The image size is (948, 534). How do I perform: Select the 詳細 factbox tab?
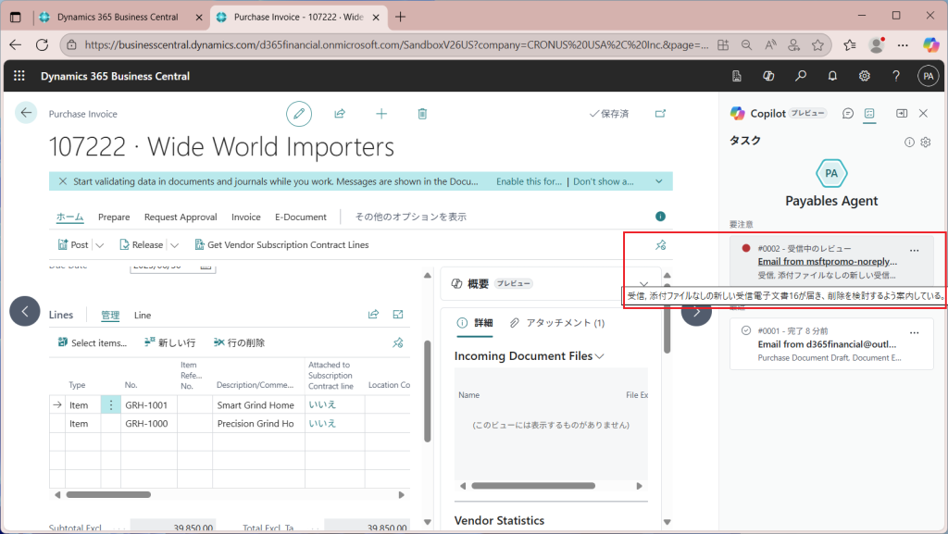coord(475,323)
